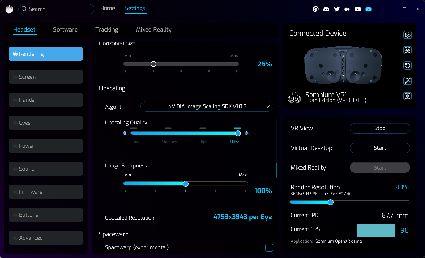
Task: Open the Discord link icon
Action: 326,9
